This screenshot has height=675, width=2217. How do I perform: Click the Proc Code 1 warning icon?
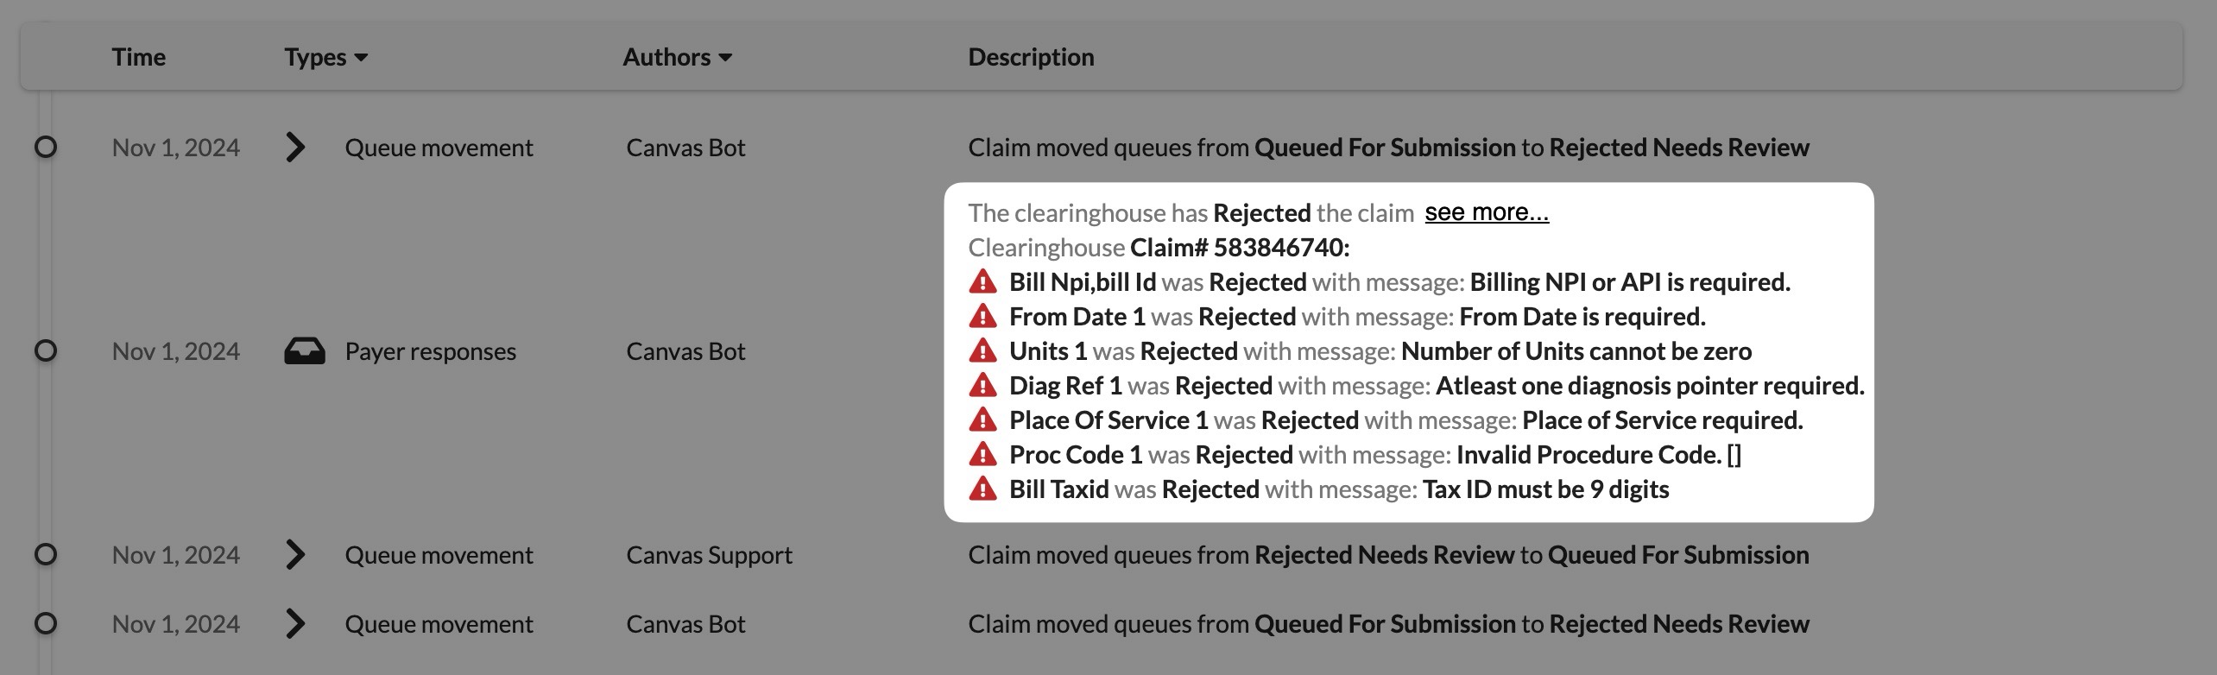point(982,455)
